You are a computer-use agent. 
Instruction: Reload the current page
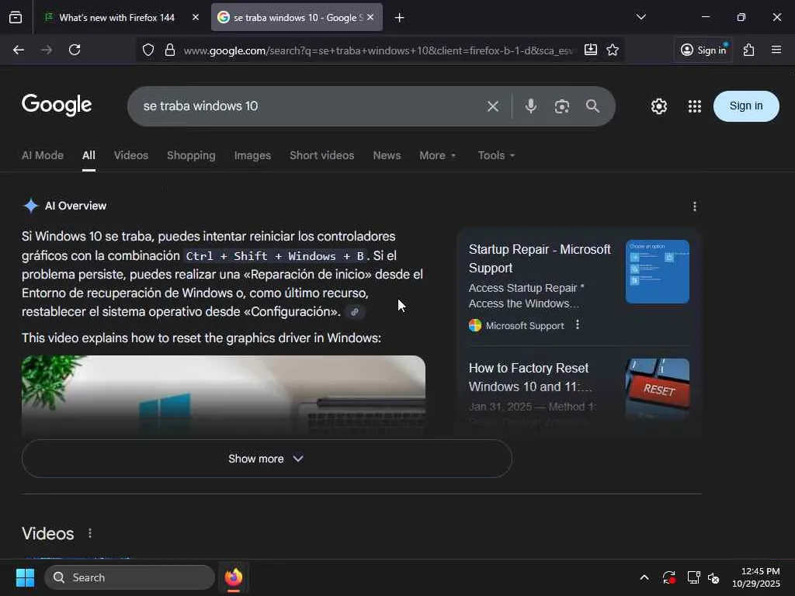(x=75, y=50)
